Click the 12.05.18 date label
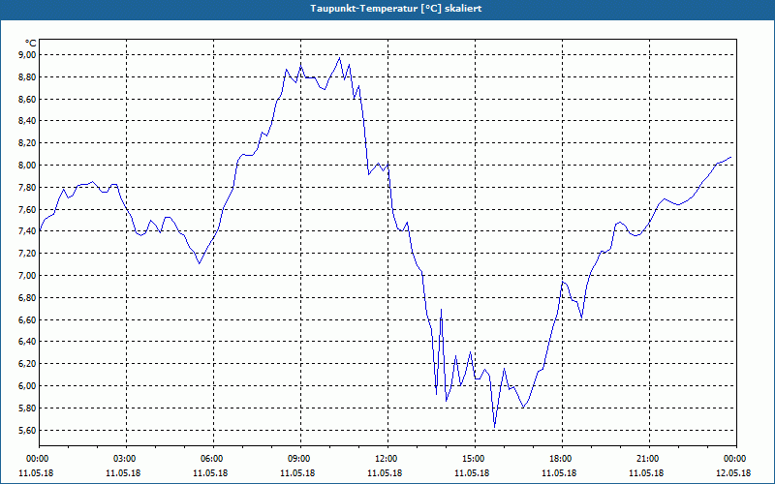 coord(733,473)
